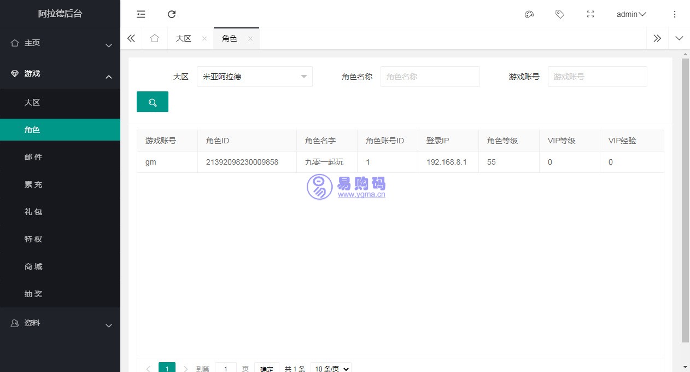Click the green search button
Image resolution: width=690 pixels, height=372 pixels.
pos(153,102)
